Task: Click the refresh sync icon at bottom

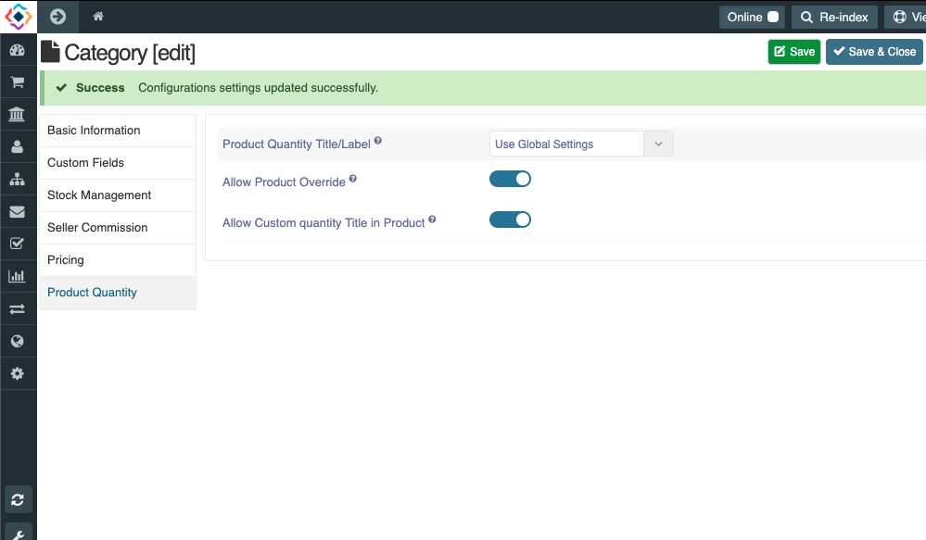Action: tap(18, 500)
